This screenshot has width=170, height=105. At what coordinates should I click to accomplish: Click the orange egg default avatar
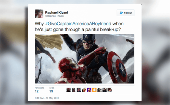[94, 90]
